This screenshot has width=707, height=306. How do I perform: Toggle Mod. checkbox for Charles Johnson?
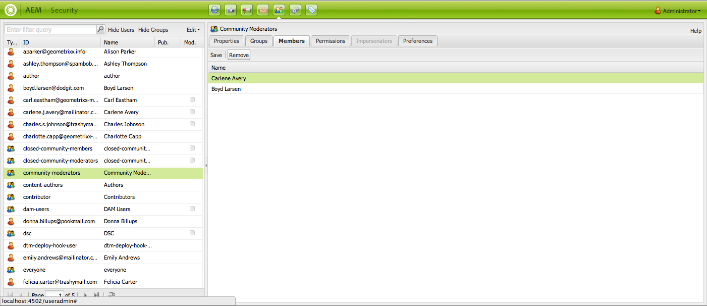pyautogui.click(x=192, y=124)
